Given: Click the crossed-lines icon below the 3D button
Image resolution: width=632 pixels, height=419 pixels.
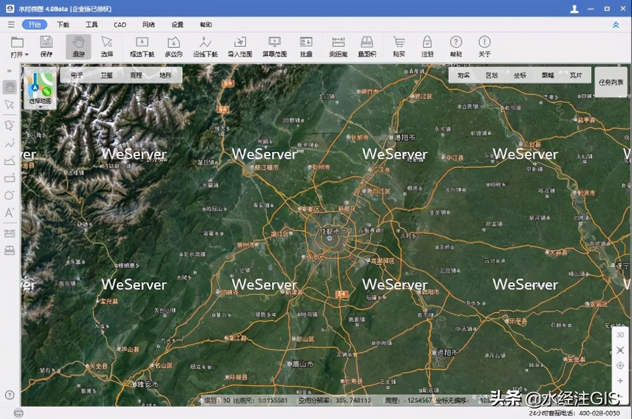Looking at the screenshot, I should pyautogui.click(x=620, y=350).
